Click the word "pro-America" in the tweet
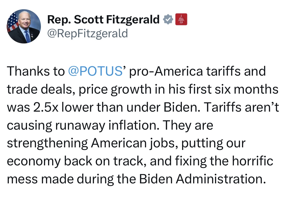 pyautogui.click(x=166, y=71)
